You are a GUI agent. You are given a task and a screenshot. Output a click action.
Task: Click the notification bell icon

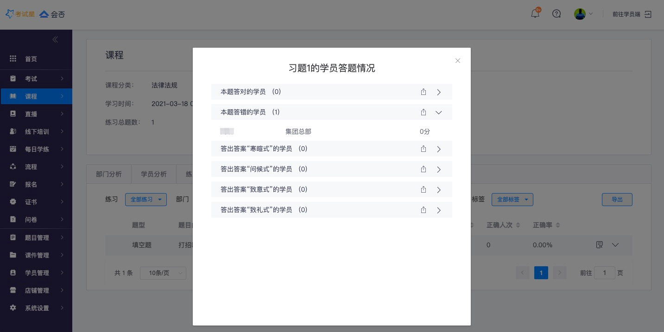[535, 14]
